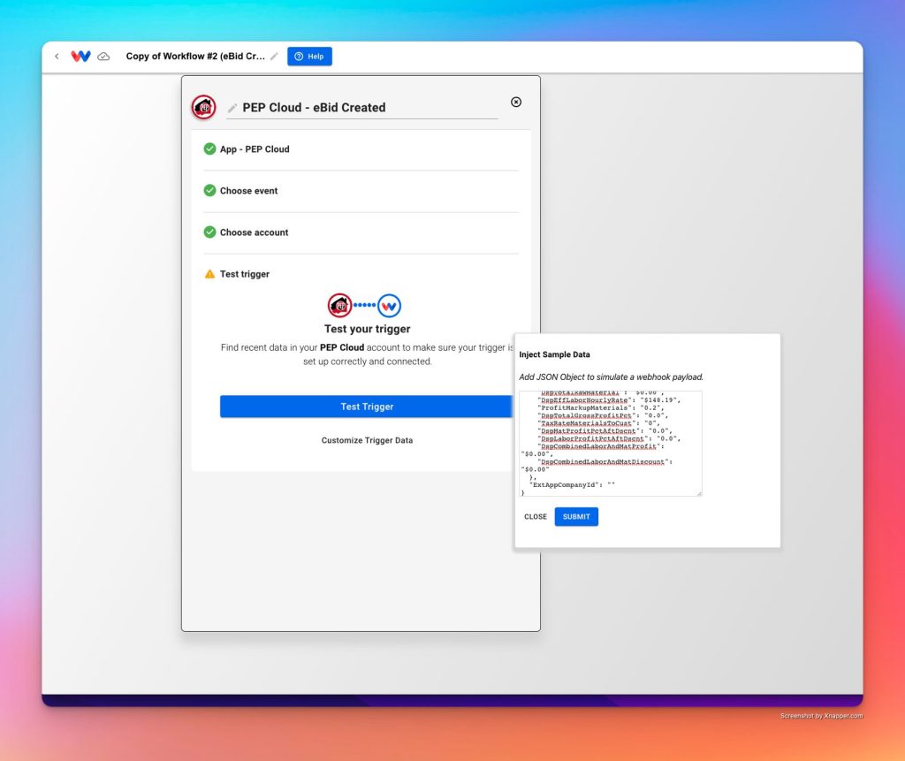Click the red and blue W logo
This screenshot has width=905, height=761.
(80, 56)
